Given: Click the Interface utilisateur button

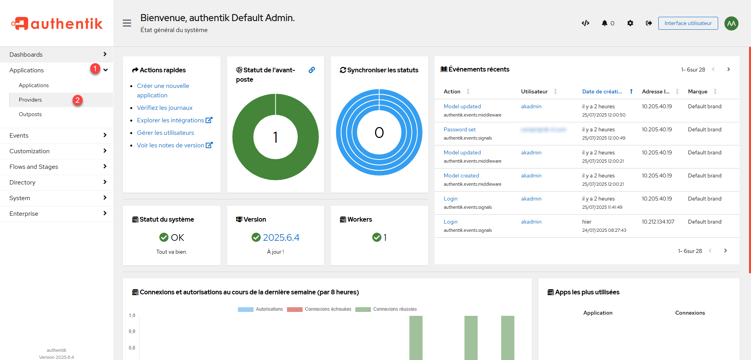Looking at the screenshot, I should (688, 23).
